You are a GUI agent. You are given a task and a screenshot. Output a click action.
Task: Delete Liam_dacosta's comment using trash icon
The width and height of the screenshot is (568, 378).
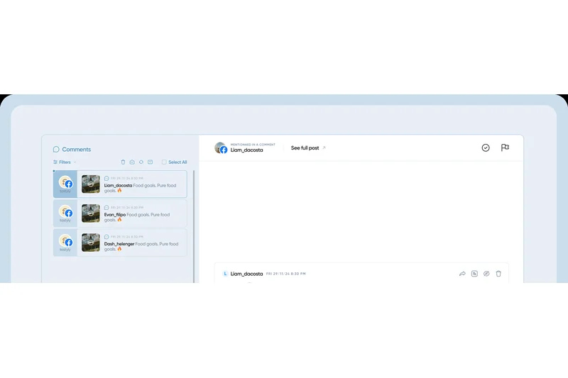(498, 273)
